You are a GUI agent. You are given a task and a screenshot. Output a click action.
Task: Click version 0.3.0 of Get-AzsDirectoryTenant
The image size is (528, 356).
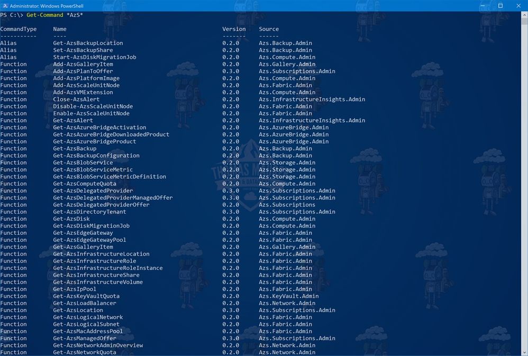click(x=231, y=212)
